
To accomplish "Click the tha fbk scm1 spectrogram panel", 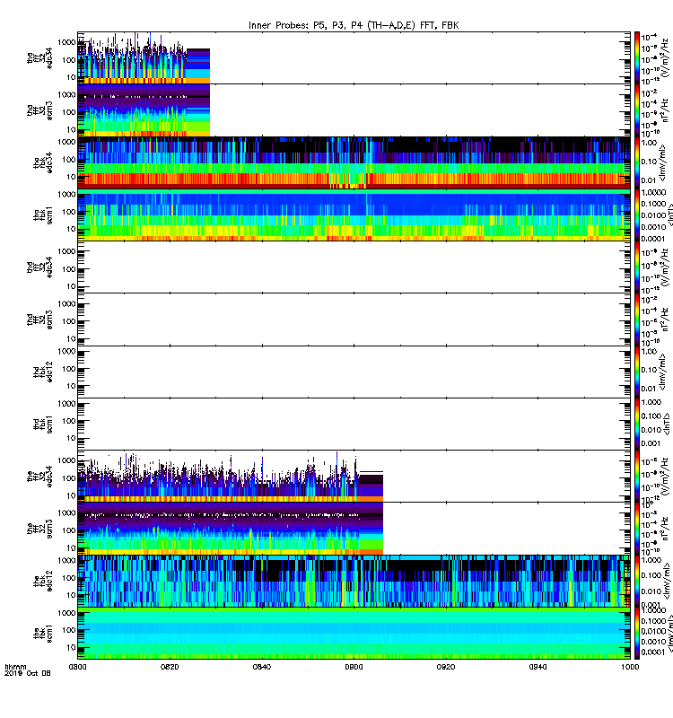I will (354, 215).
